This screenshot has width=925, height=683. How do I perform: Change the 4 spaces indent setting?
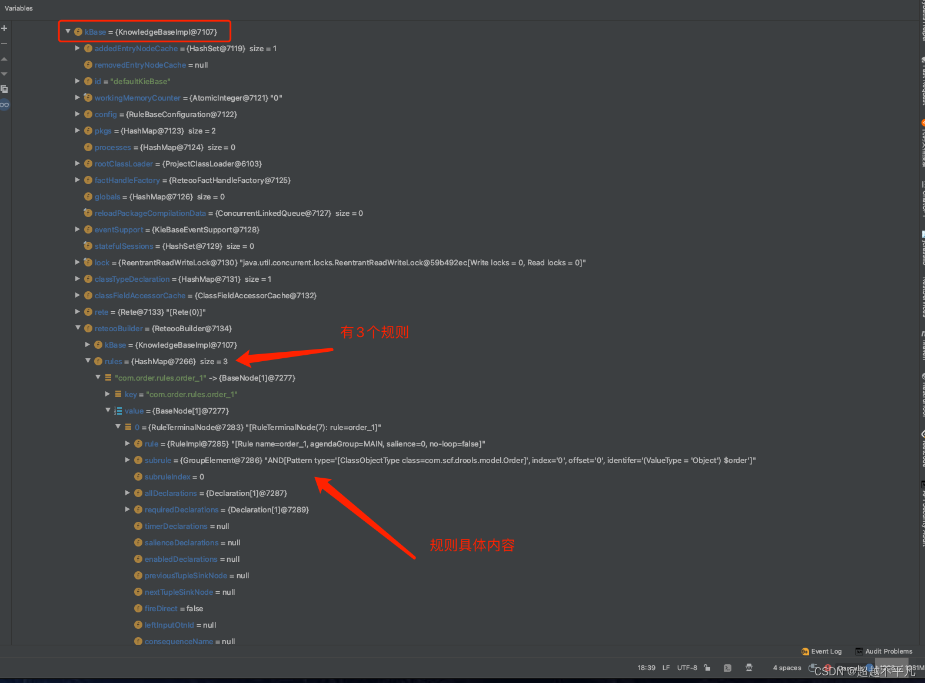click(x=787, y=668)
